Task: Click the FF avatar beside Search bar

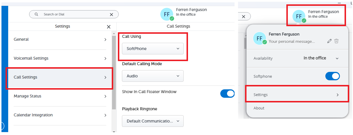Action: 167,14
